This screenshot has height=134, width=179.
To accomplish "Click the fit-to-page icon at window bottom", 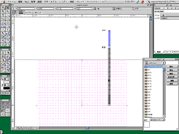I will click(28, 128).
